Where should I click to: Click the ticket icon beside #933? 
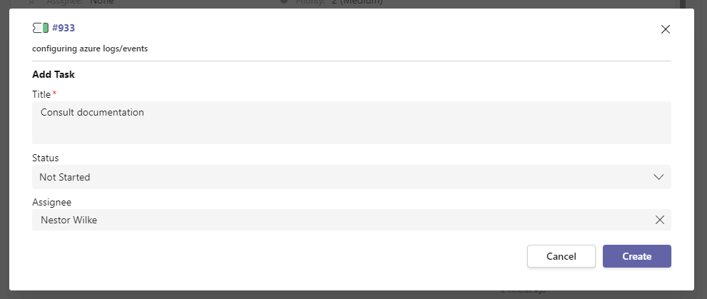point(40,28)
